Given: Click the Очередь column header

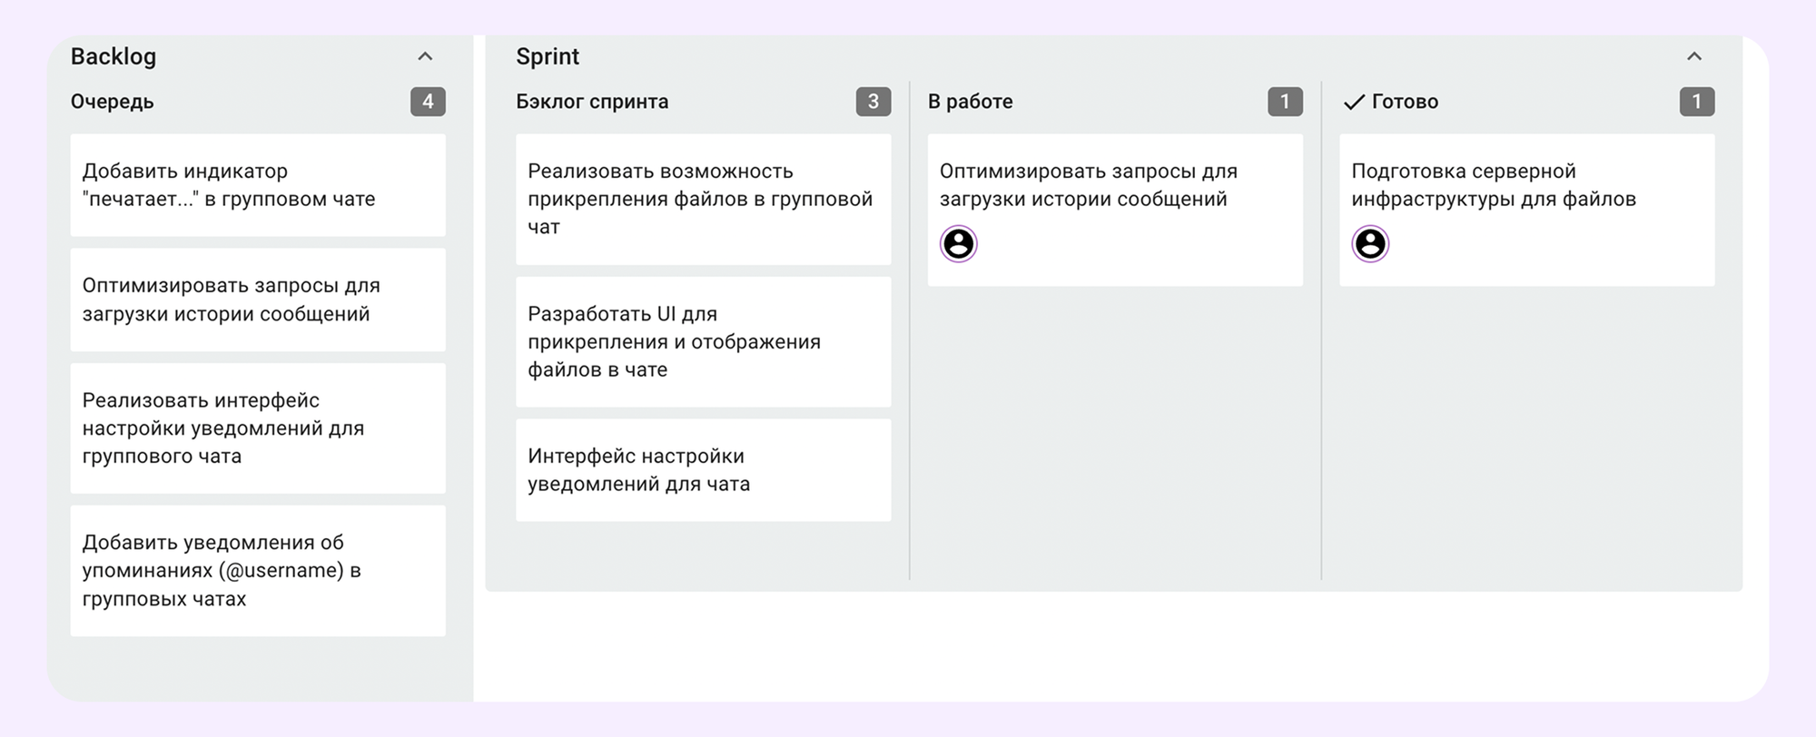Looking at the screenshot, I should click(111, 102).
